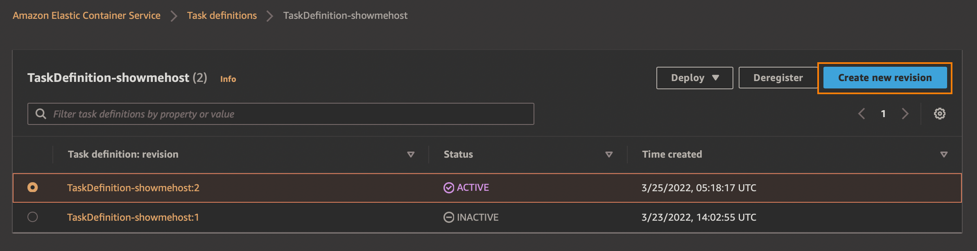Open the Deploy dropdown menu
The image size is (977, 251).
[x=694, y=78]
